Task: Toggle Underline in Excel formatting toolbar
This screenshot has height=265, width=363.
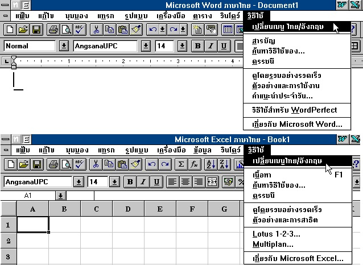Action: tap(156, 182)
